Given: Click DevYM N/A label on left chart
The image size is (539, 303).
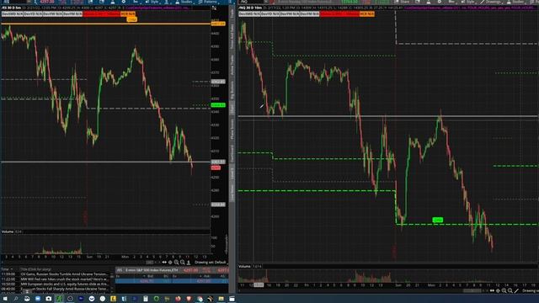Looking at the screenshot, I should tap(73, 14).
